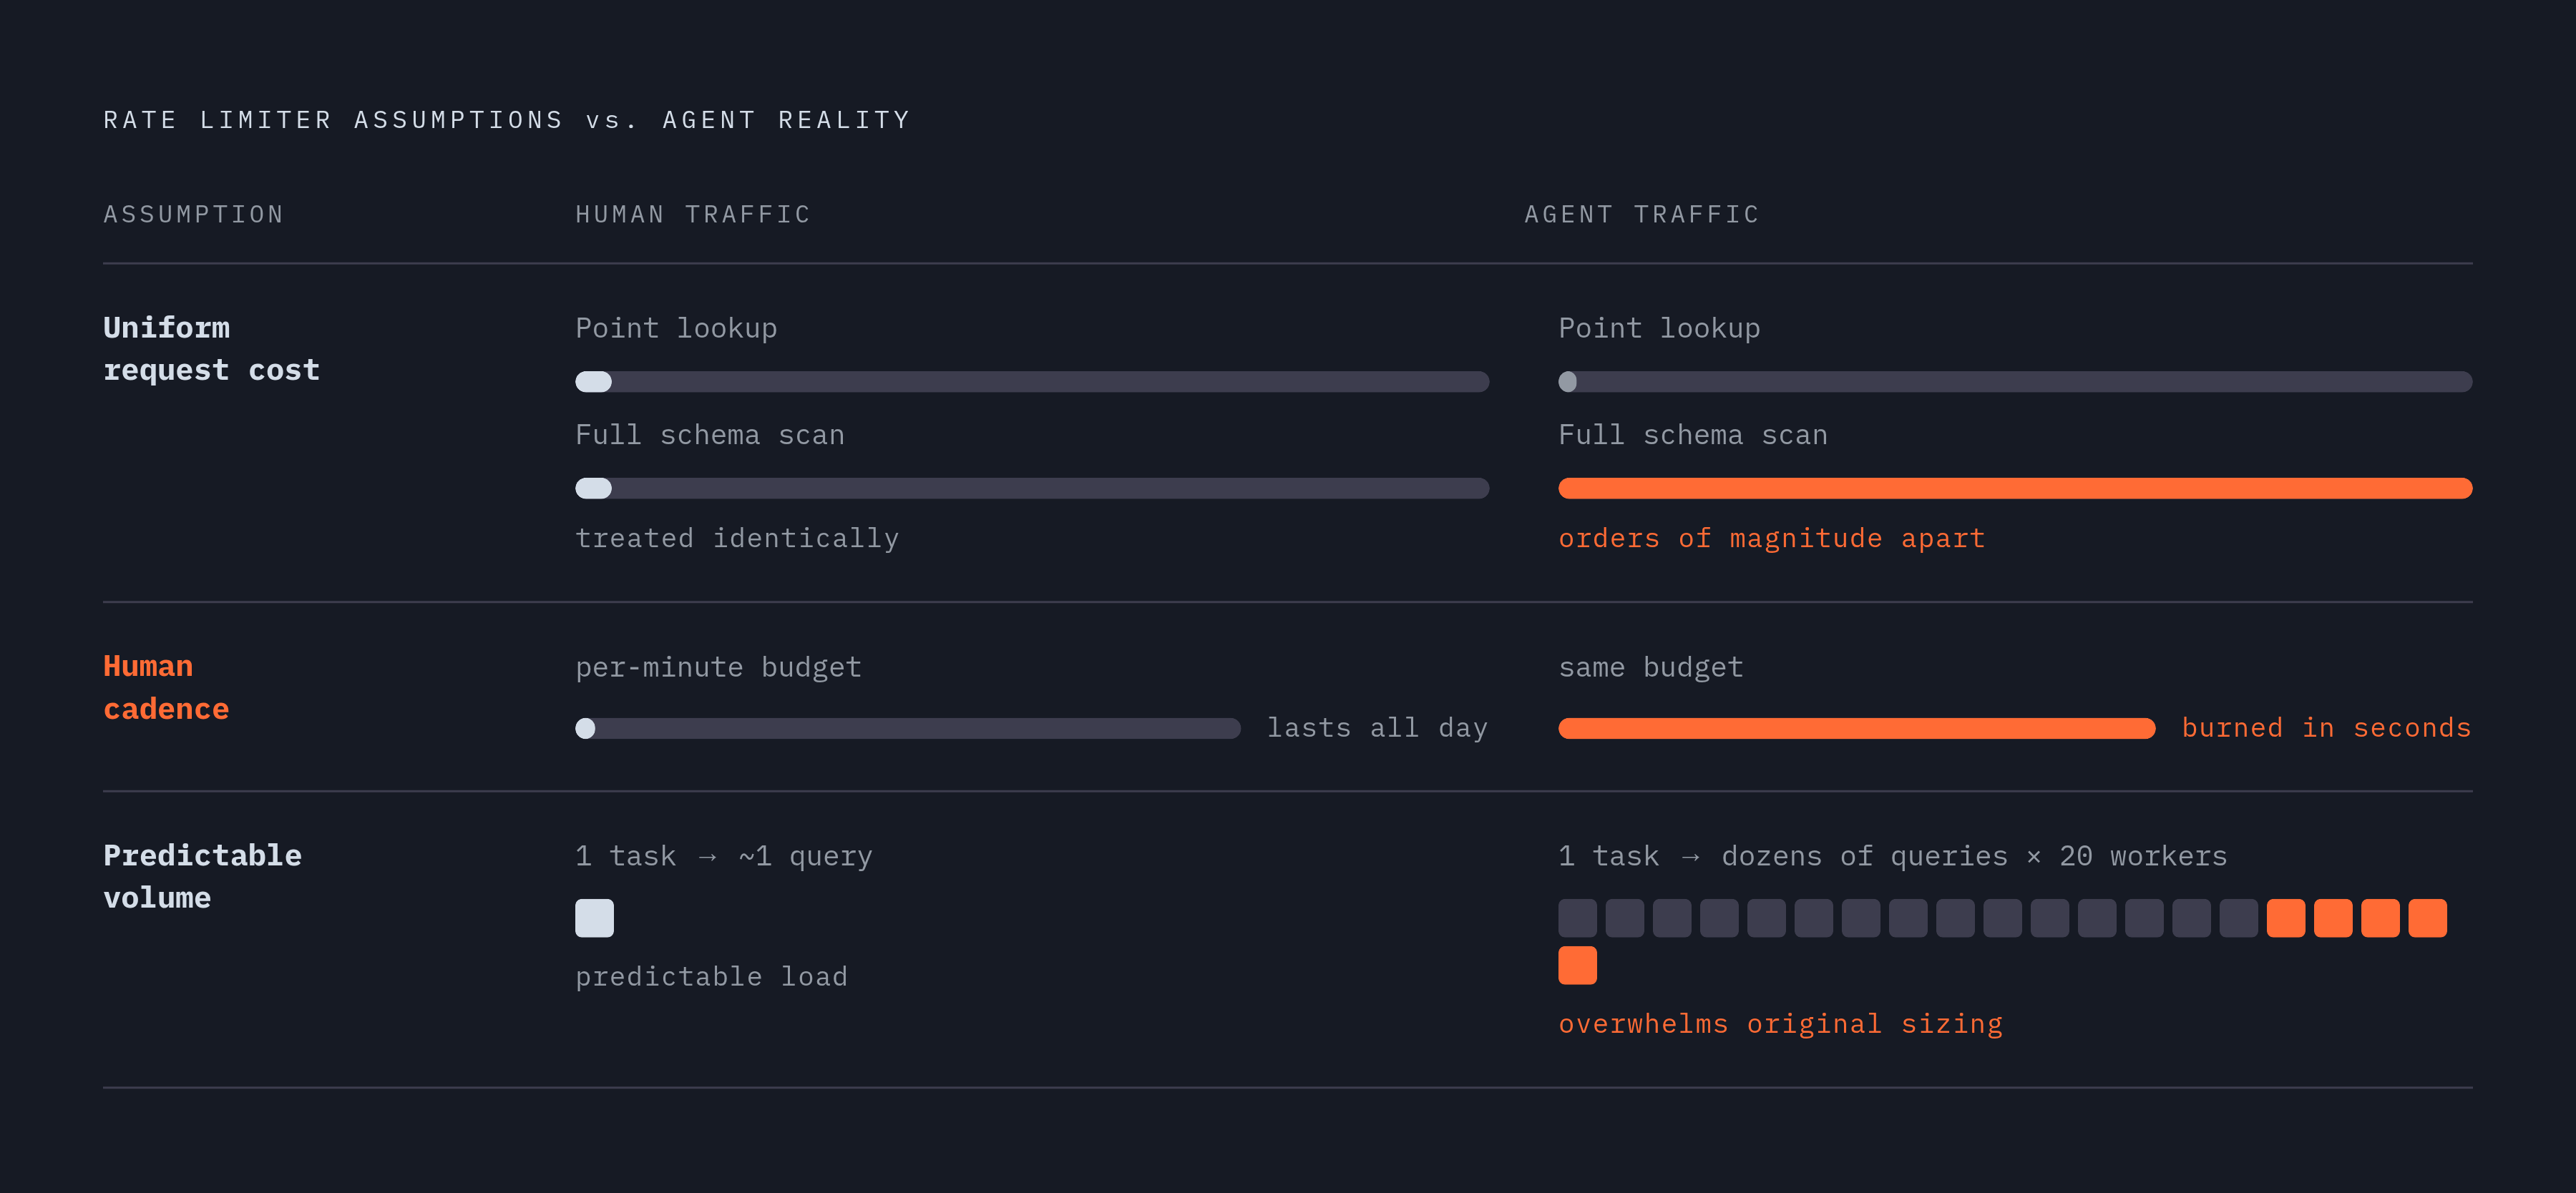Click the 'predictable load' caption
The width and height of the screenshot is (2576, 1193).
[x=711, y=976]
